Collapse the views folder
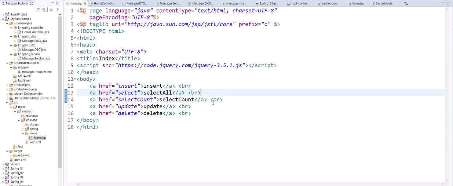Screen dimensions: 453x186 pos(23,133)
